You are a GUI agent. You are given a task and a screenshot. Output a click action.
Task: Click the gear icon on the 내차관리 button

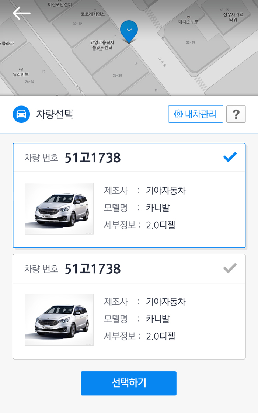pos(179,114)
